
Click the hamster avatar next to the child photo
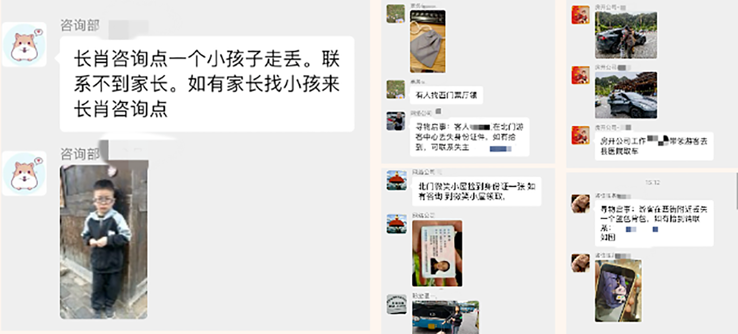tap(25, 173)
